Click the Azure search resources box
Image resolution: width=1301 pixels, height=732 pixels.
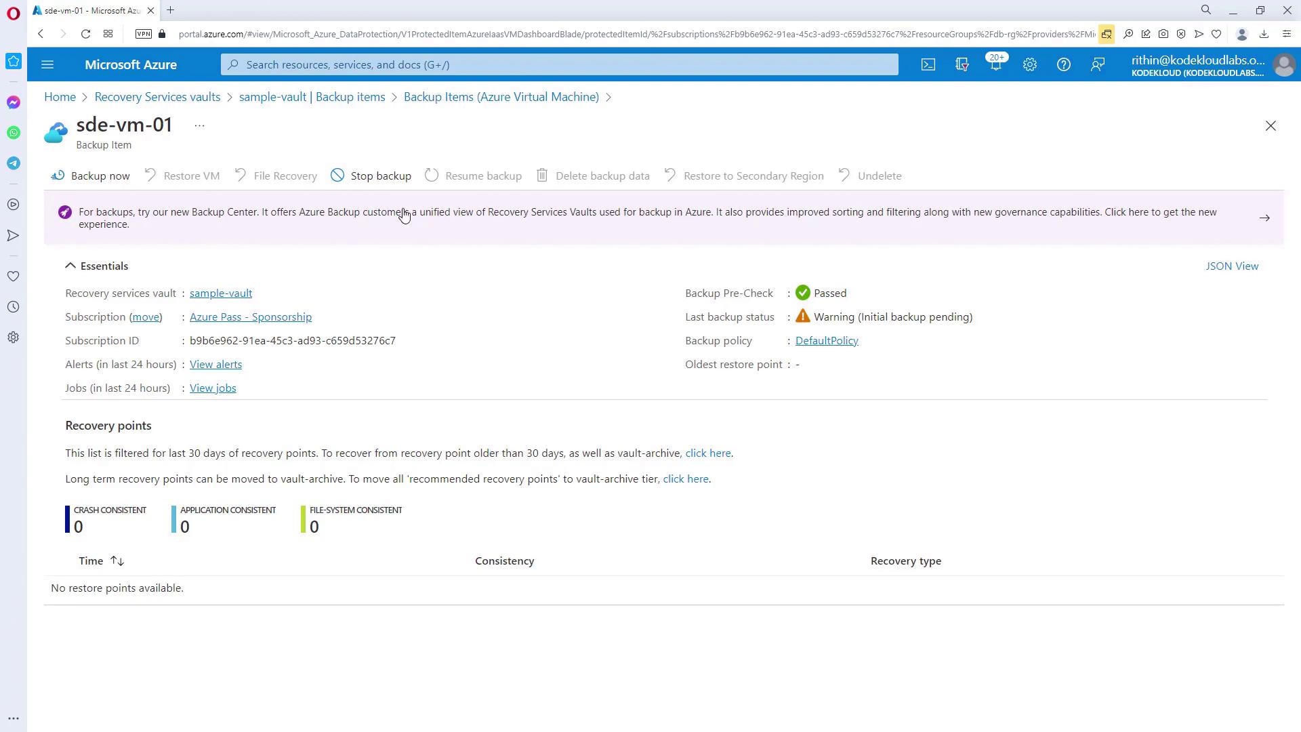pos(559,64)
